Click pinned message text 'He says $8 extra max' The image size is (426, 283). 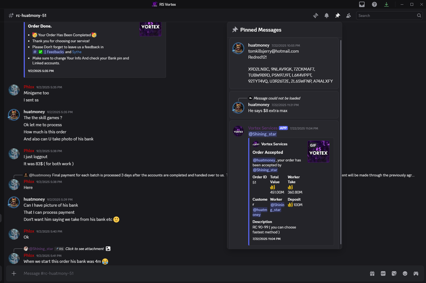pos(268,111)
